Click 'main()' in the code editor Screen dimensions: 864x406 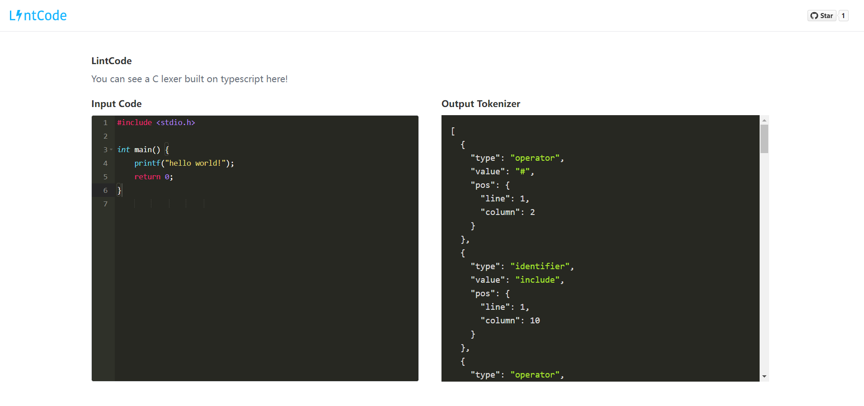(x=147, y=149)
